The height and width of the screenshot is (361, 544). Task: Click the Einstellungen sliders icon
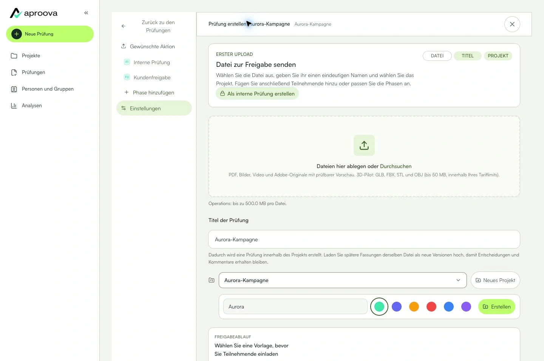[124, 108]
